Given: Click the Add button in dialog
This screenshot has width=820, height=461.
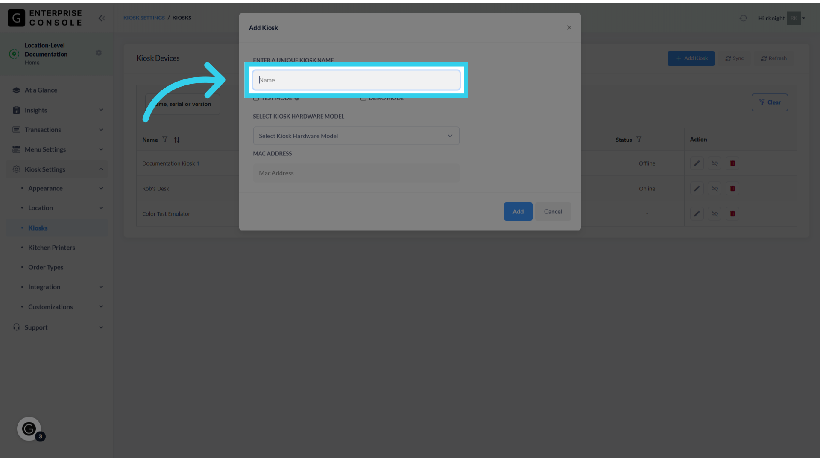Looking at the screenshot, I should pyautogui.click(x=518, y=211).
